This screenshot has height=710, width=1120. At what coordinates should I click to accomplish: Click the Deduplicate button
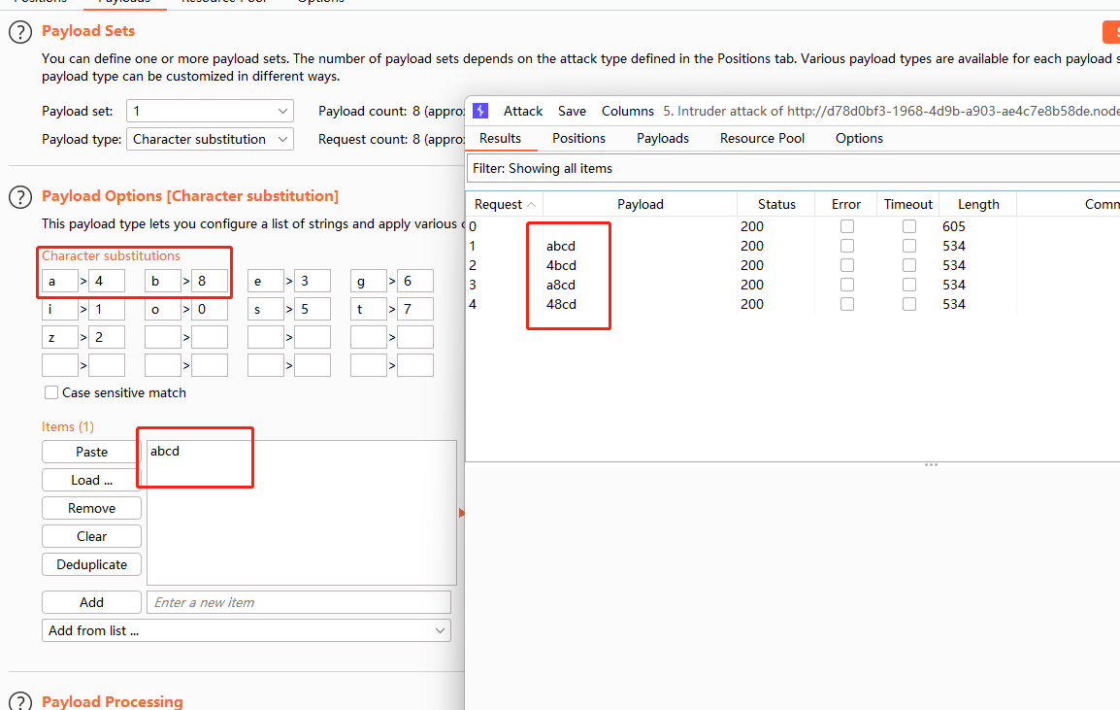tap(91, 564)
